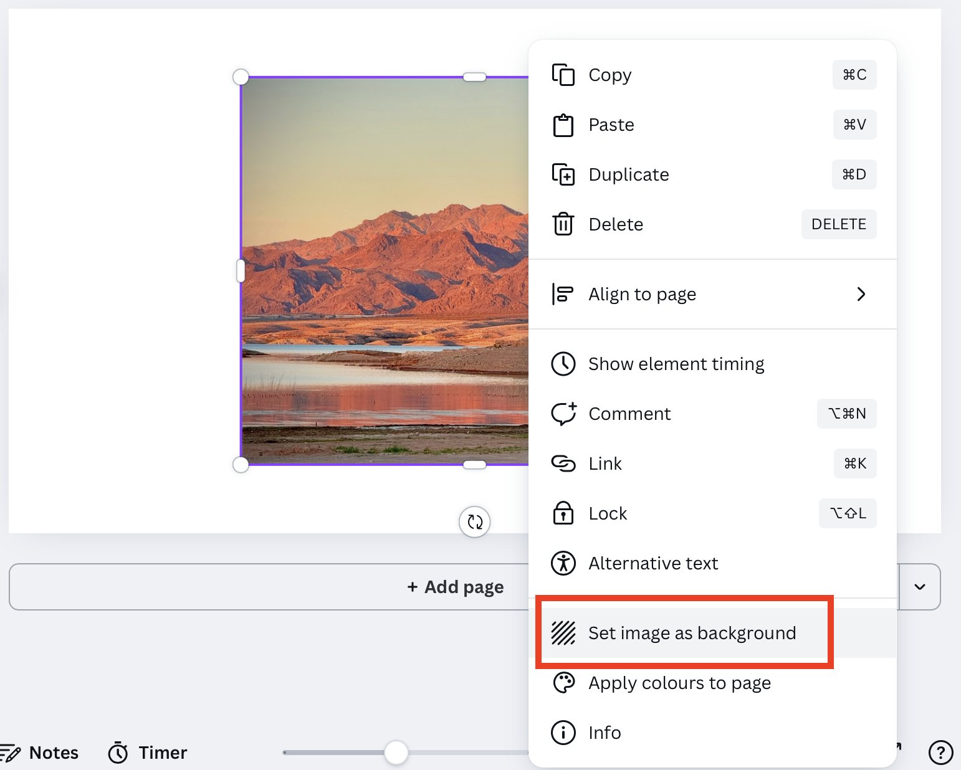The image size is (961, 770).
Task: Click the Alternative text accessibility icon
Action: coord(563,563)
